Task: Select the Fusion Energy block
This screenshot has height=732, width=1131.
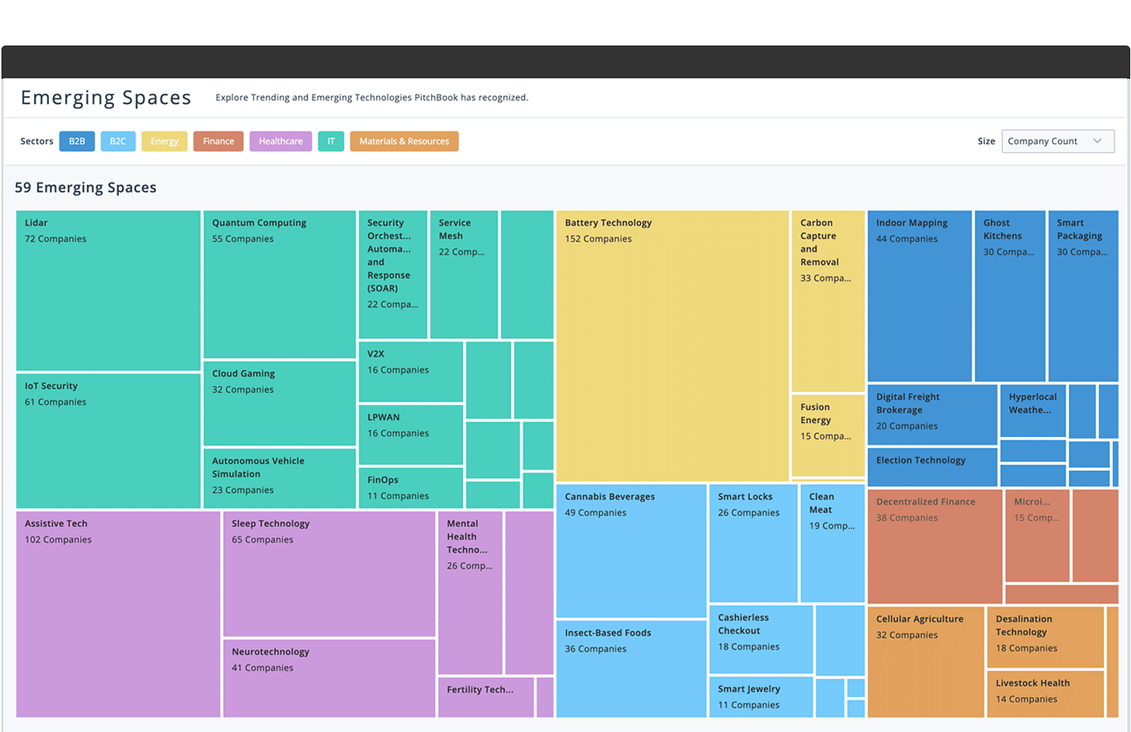Action: [x=827, y=435]
